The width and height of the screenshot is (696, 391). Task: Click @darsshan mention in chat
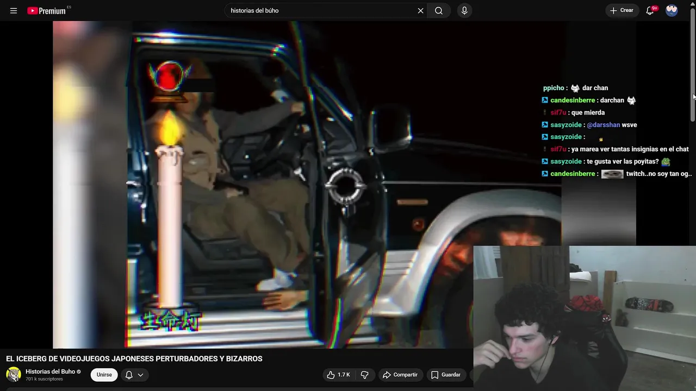603,125
